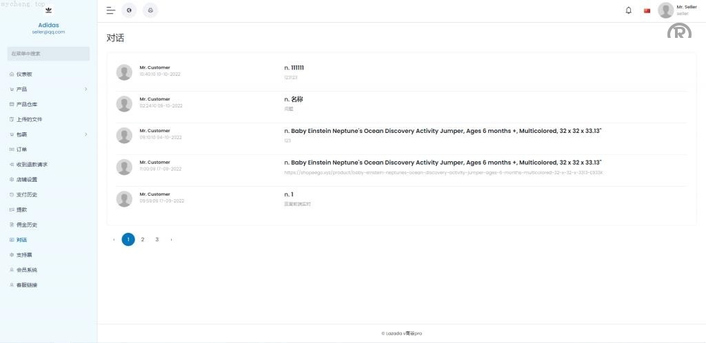
Task: Go to pagination page 2
Action: click(x=143, y=240)
